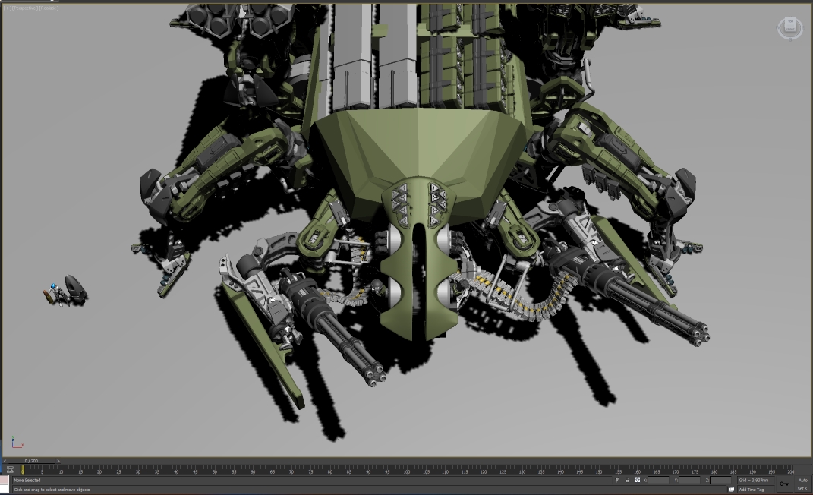The image size is (813, 495).
Task: Click frame 100 on the trackbar
Action: point(407,471)
